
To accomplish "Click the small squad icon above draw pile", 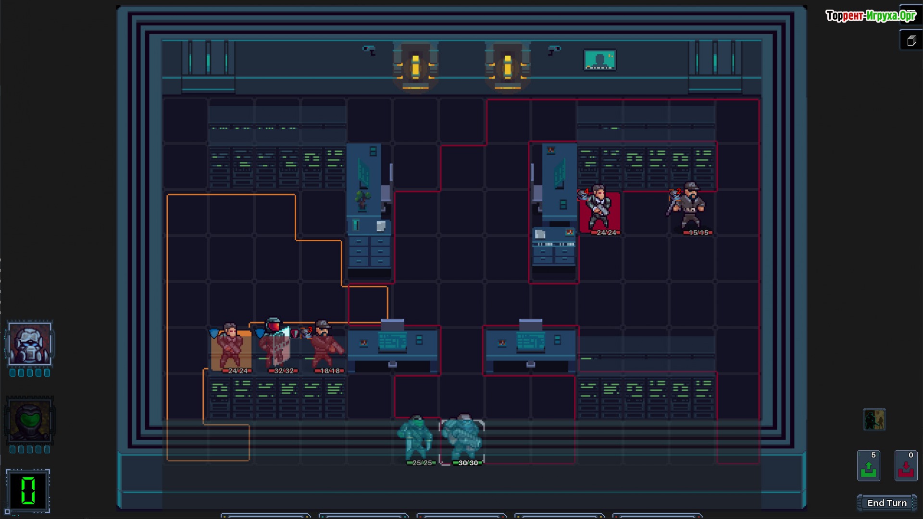I will tap(874, 420).
